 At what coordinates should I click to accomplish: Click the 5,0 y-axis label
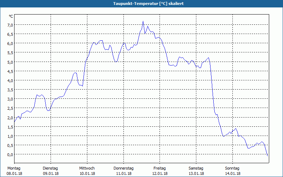tap(10, 62)
